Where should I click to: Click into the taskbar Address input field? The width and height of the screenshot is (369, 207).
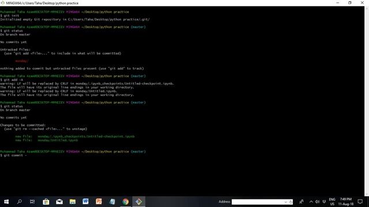coord(258,202)
